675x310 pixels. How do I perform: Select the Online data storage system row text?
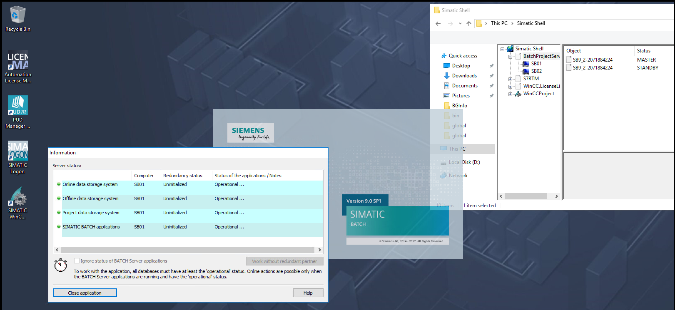(90, 184)
